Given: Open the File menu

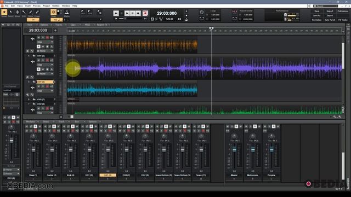Looking at the screenshot, I should point(7,6).
